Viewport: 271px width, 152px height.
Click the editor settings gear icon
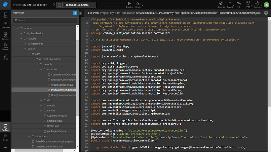266,13
